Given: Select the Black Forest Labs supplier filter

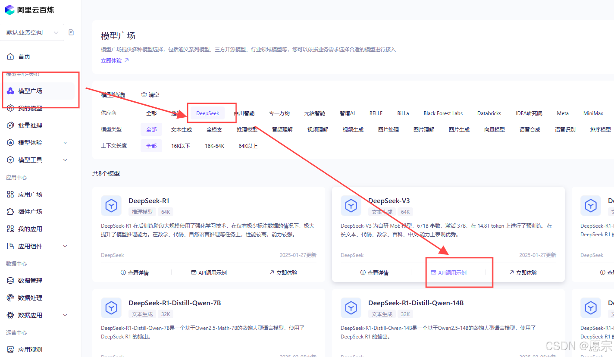Looking at the screenshot, I should click(443, 113).
